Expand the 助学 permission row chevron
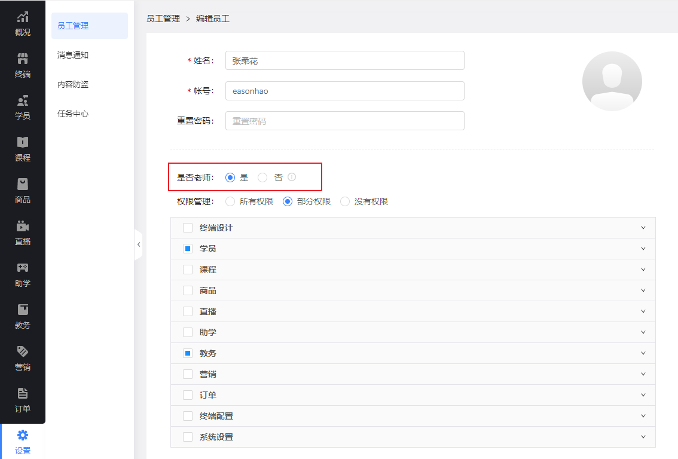 [643, 332]
